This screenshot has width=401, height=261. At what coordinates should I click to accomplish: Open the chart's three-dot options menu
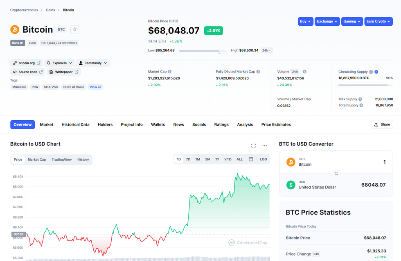[x=264, y=145]
